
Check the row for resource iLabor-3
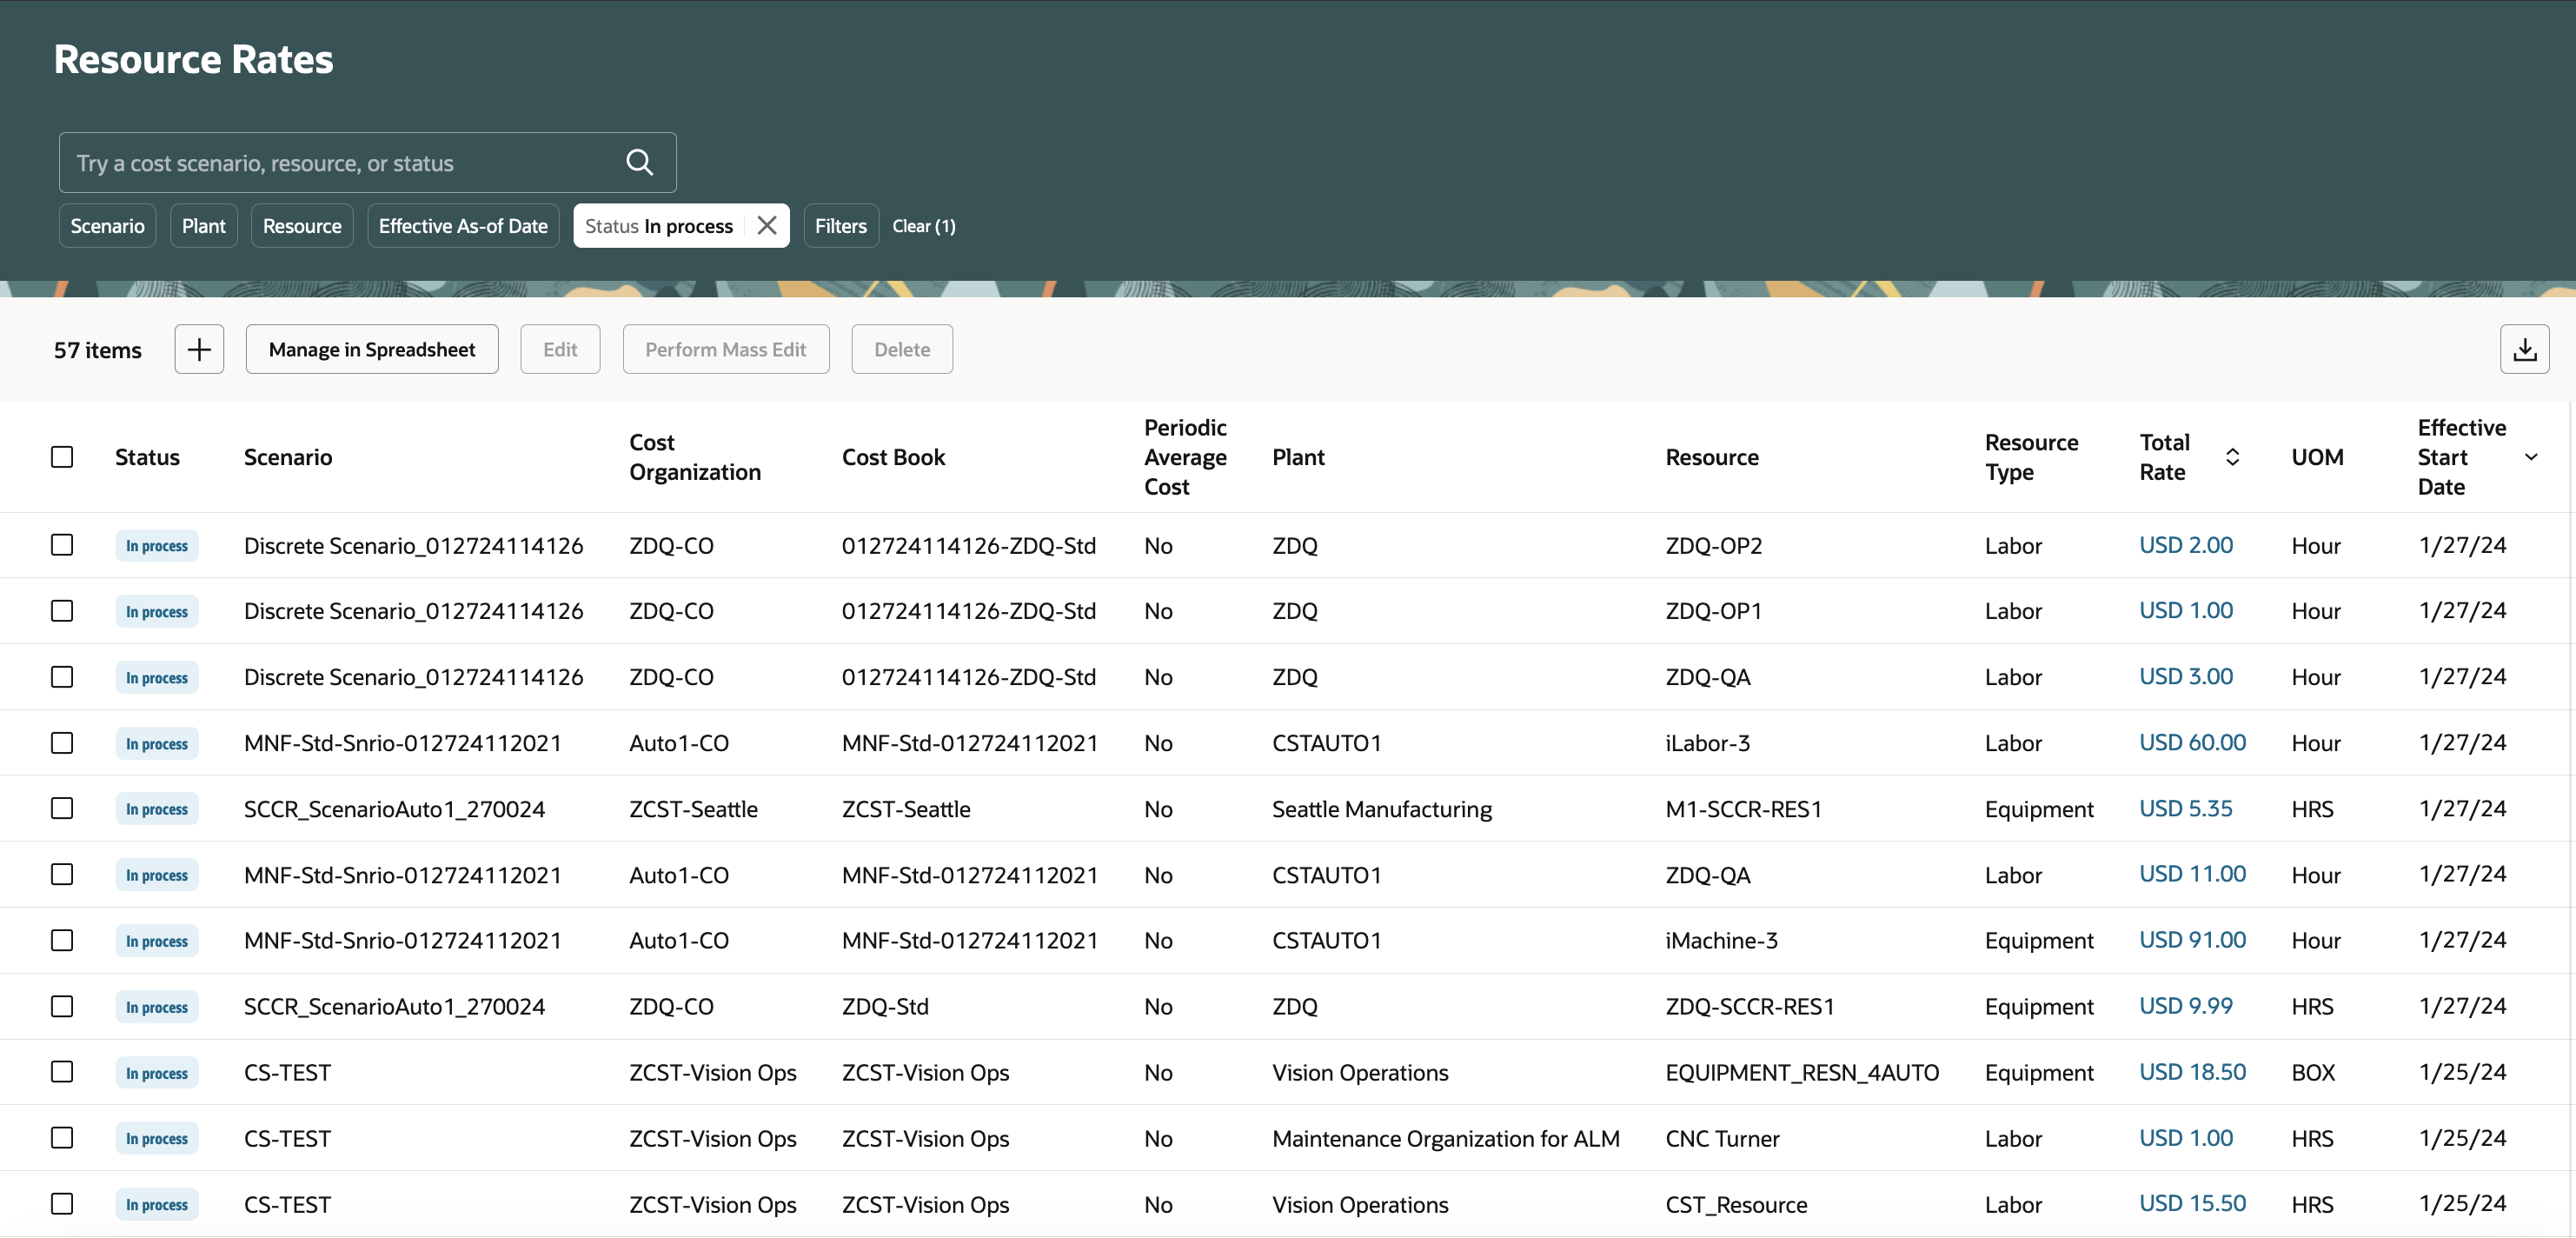coord(62,743)
